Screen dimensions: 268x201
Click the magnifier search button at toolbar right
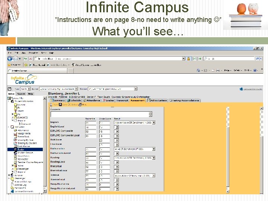pyautogui.click(x=258, y=59)
